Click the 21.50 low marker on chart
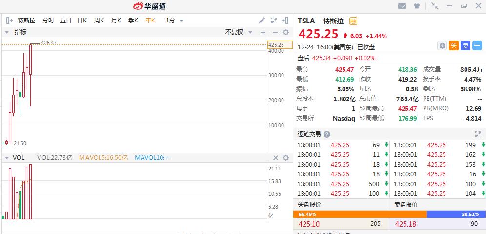This screenshot has width=486, height=234. click(x=20, y=143)
